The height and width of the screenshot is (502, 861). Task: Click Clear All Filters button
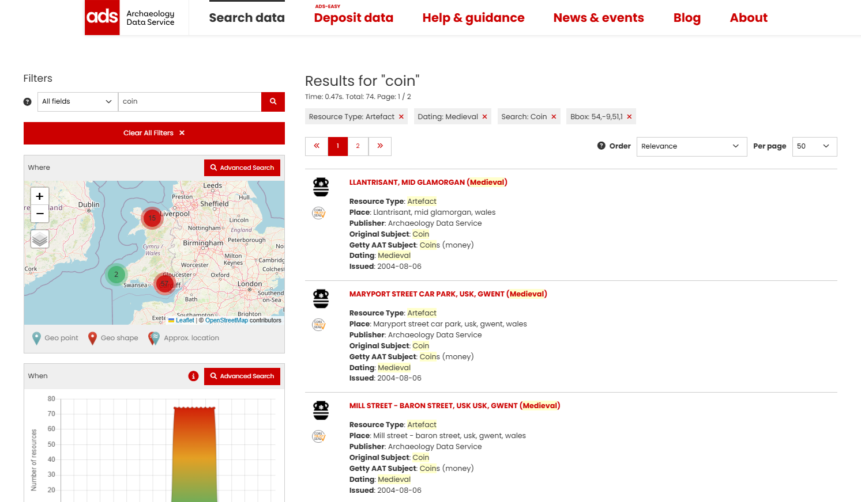[x=154, y=133]
